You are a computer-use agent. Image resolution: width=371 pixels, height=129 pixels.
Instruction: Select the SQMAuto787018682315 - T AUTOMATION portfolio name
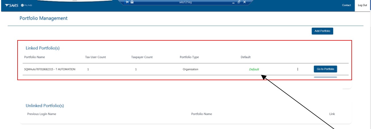click(x=50, y=69)
